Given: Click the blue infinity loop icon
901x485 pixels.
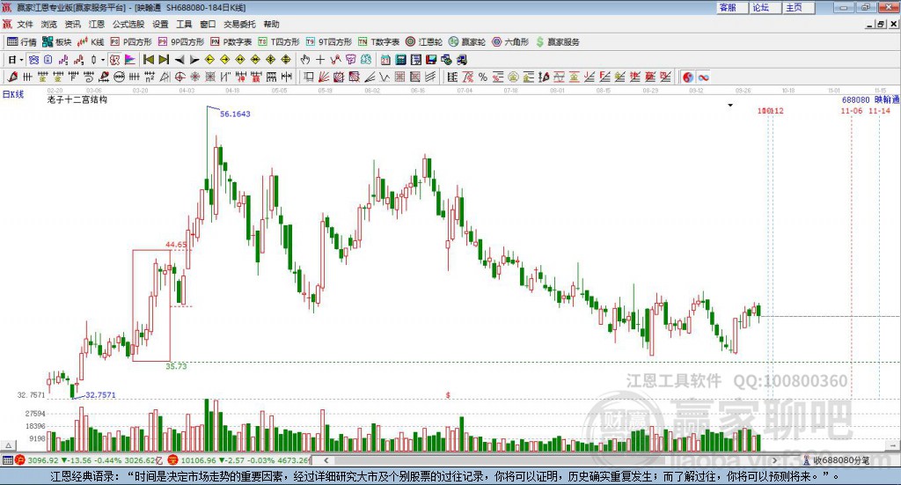Looking at the screenshot, I should (703, 77).
